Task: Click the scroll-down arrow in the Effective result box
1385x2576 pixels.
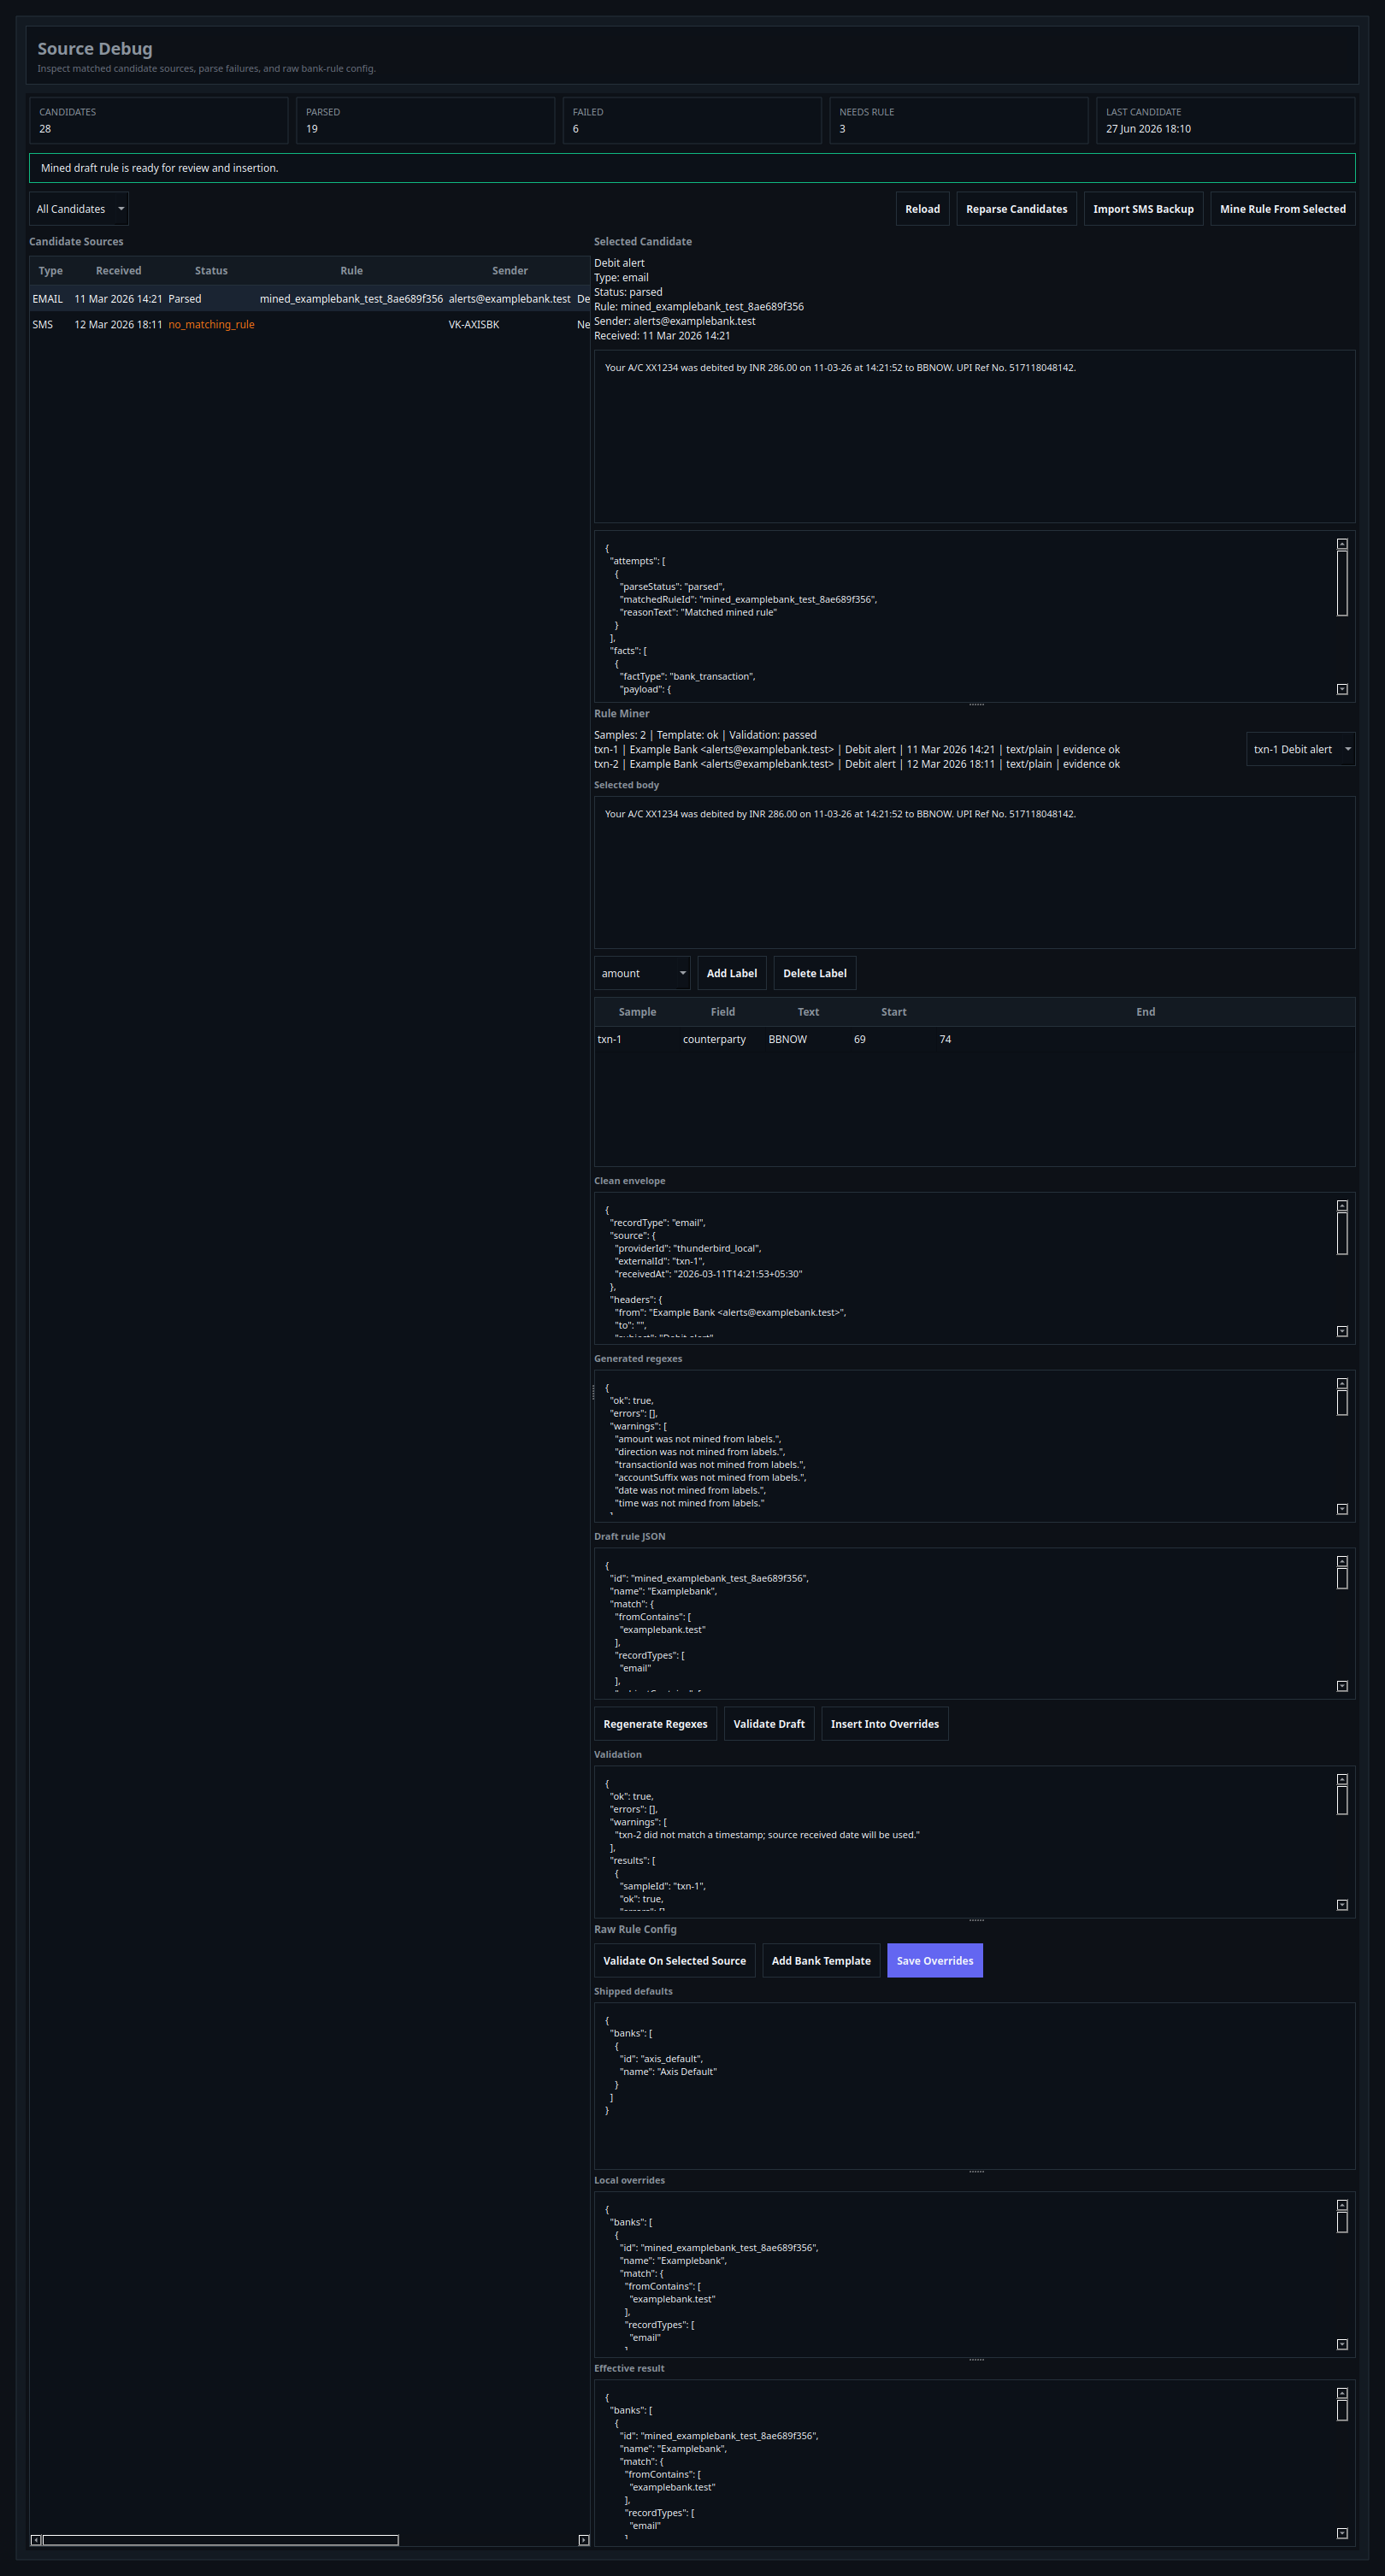Action: click(x=1342, y=2534)
